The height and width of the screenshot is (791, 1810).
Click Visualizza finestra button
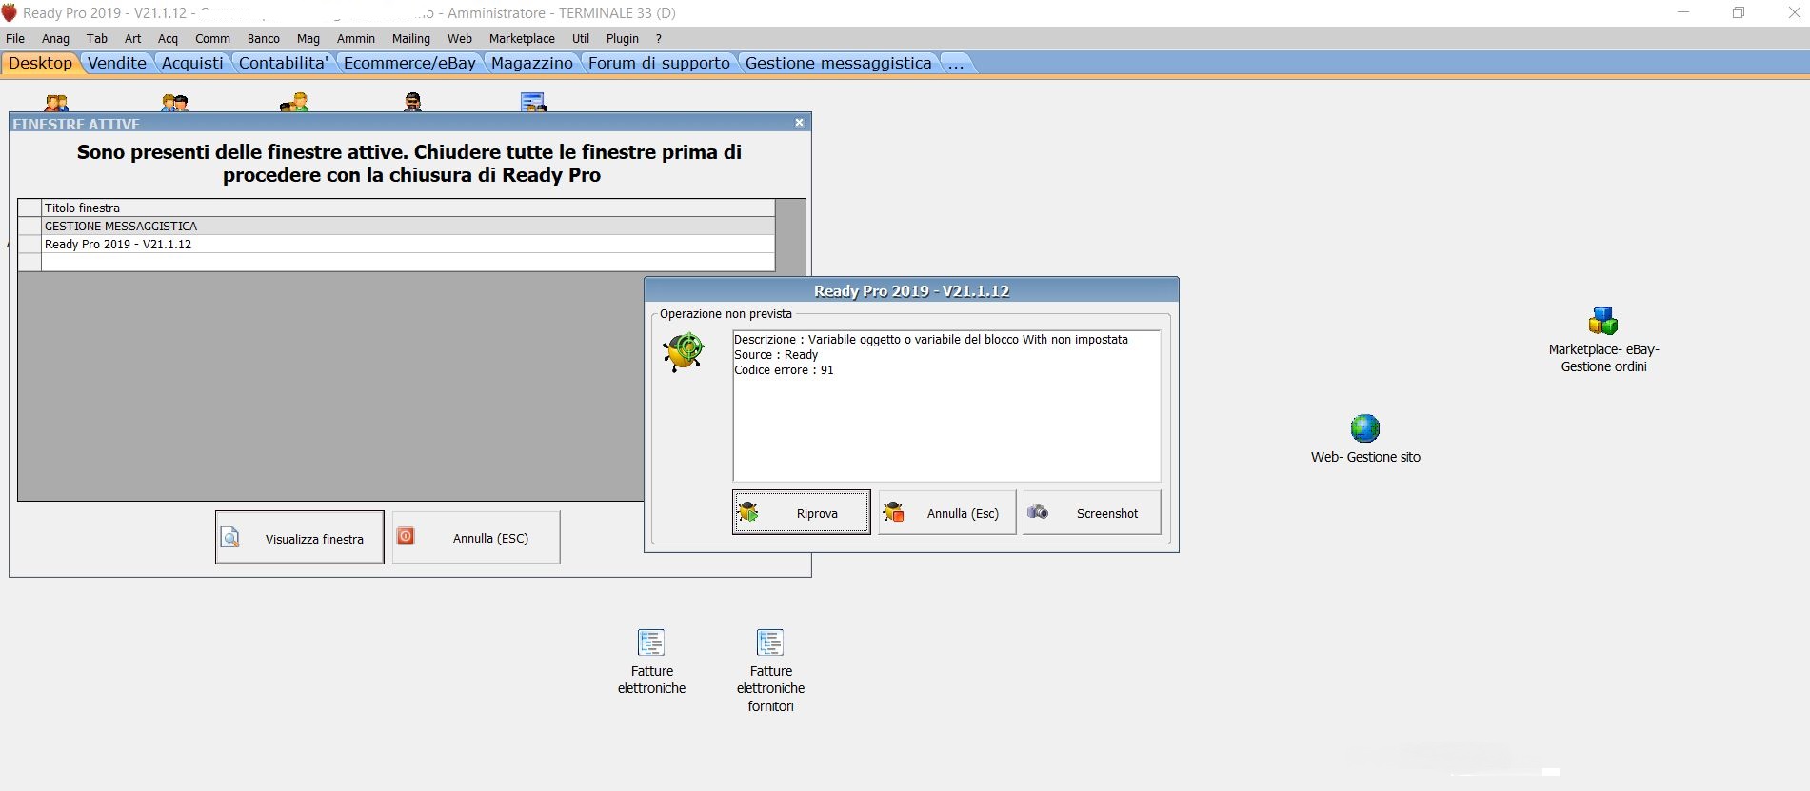(x=300, y=538)
